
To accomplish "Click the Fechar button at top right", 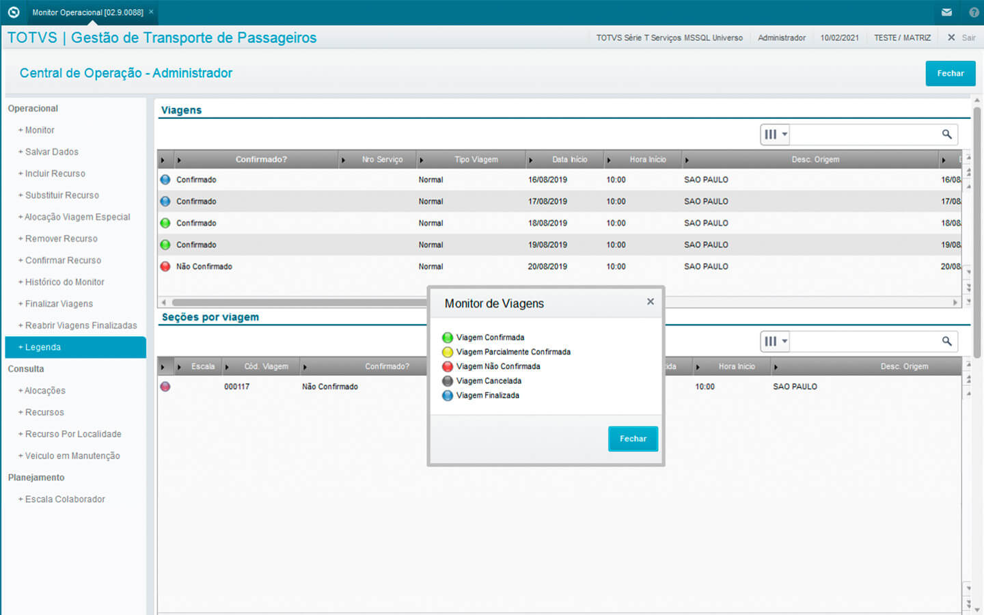I will (950, 73).
